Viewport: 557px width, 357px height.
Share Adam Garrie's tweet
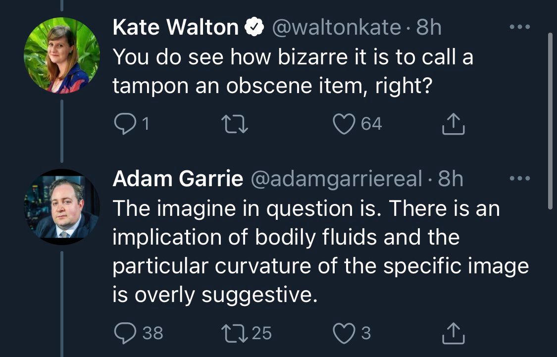pyautogui.click(x=453, y=333)
